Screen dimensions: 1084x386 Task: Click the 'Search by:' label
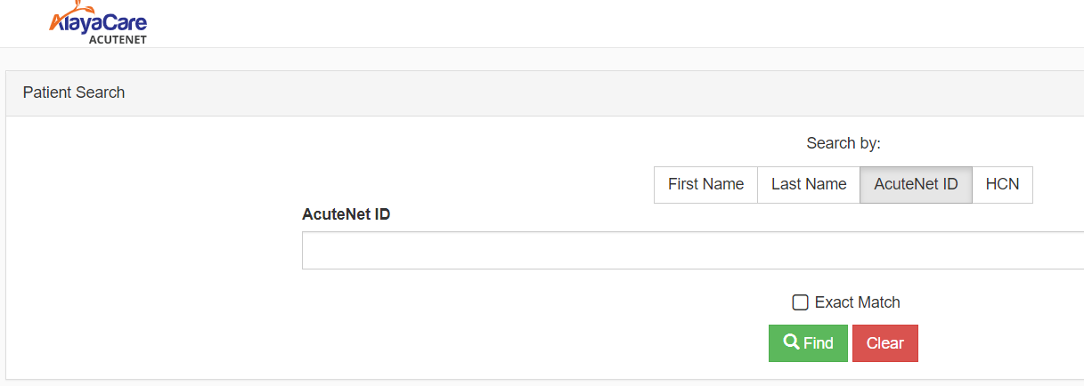click(x=844, y=143)
